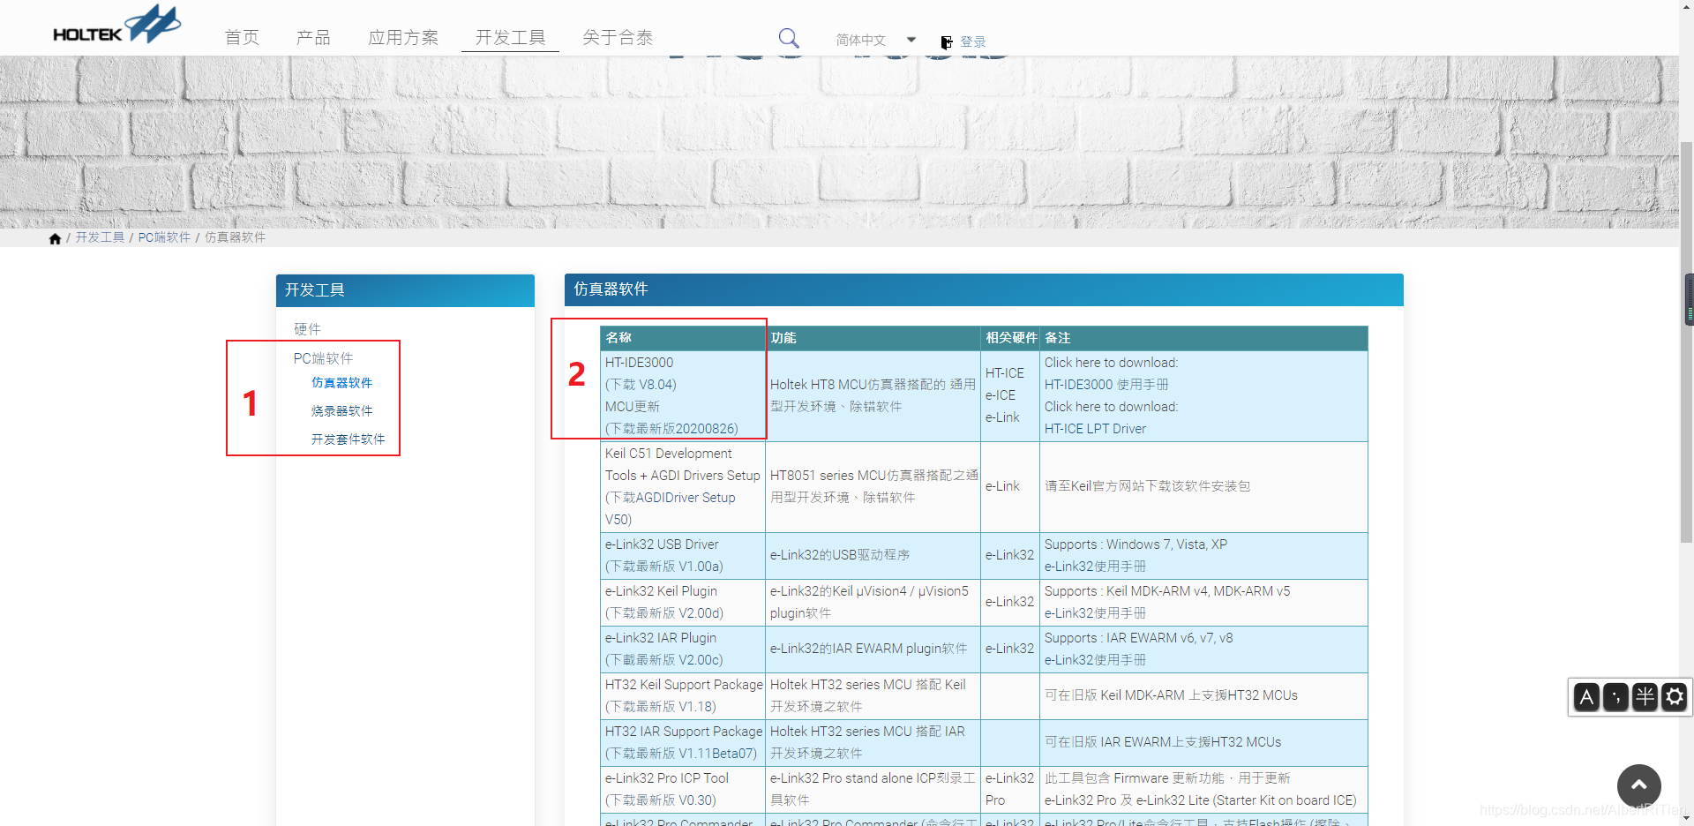The height and width of the screenshot is (826, 1694).
Task: Open the search magnifier icon
Action: pos(789,38)
